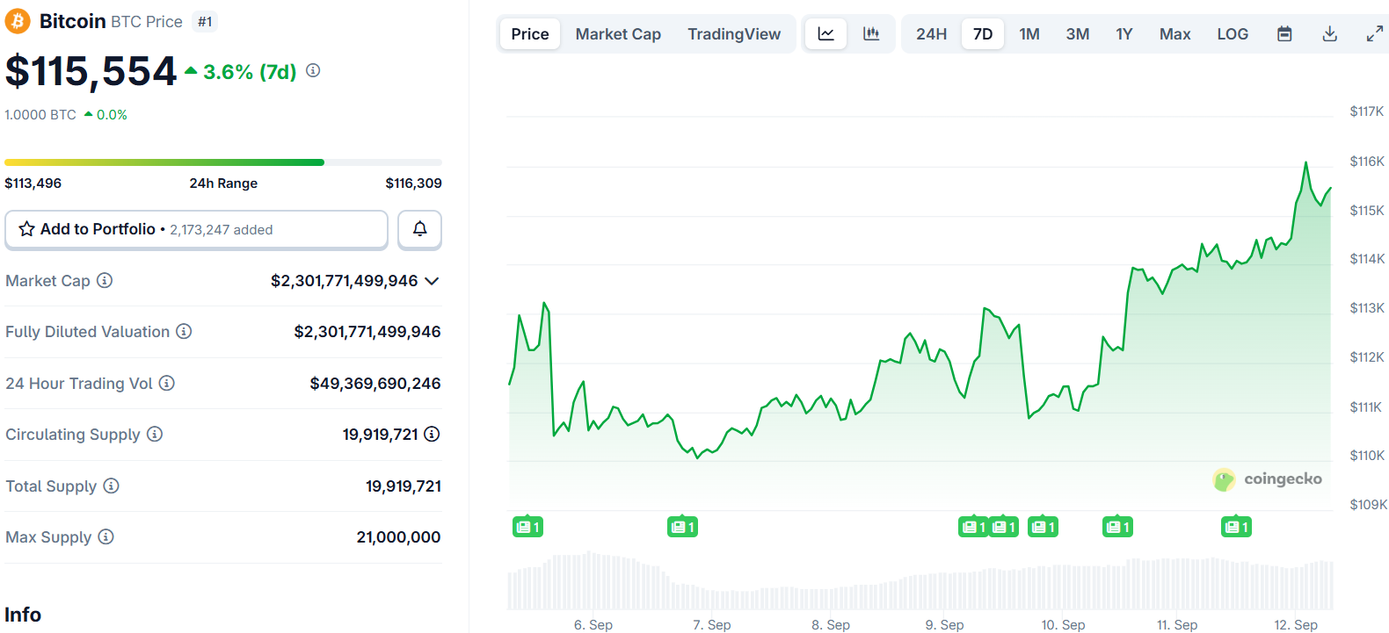Open Total Supply info icon
Image resolution: width=1389 pixels, height=633 pixels.
tap(111, 486)
